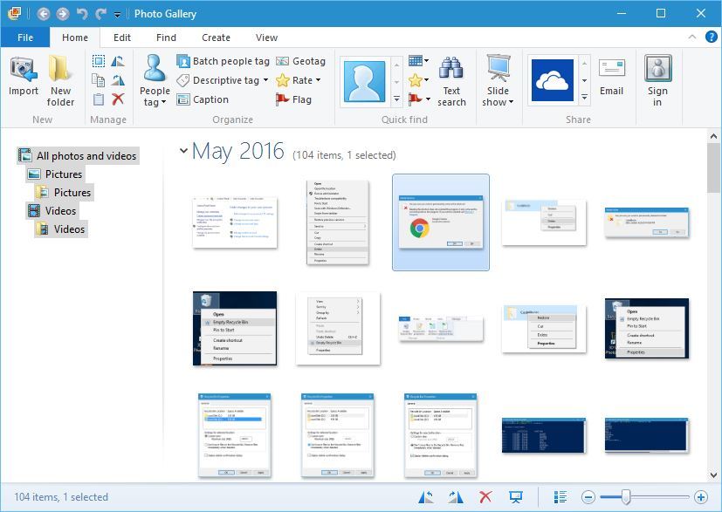The image size is (722, 512).
Task: Open the File menu
Action: [24, 38]
